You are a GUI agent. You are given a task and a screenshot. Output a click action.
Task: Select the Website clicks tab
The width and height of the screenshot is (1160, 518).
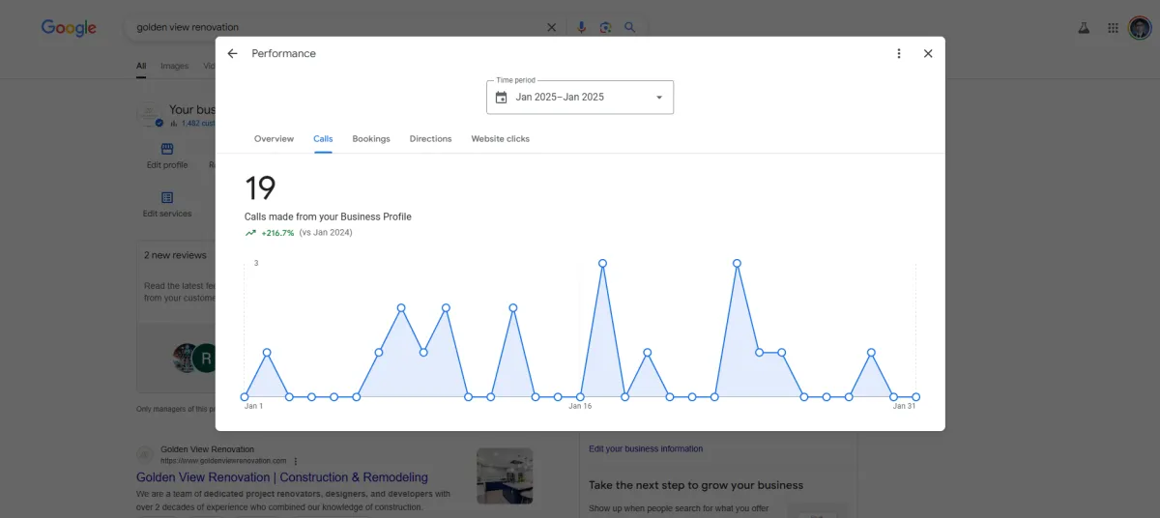pyautogui.click(x=500, y=139)
